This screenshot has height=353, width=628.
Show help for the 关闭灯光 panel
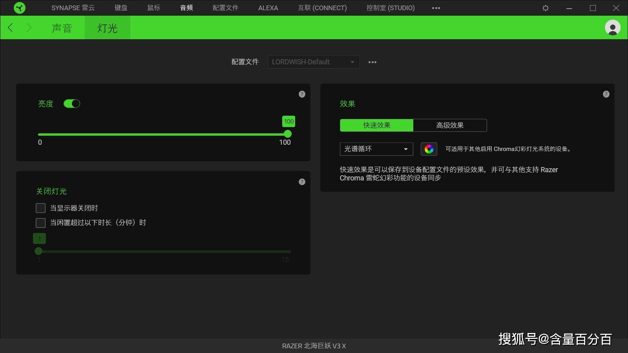pyautogui.click(x=302, y=182)
